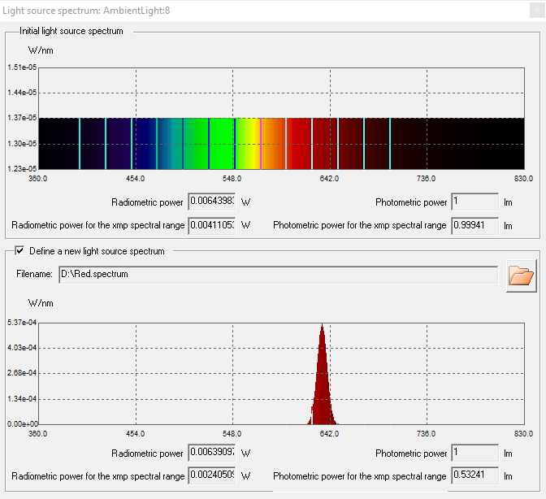
Task: Uncheck Define a new light source spectrum
Action: [19, 250]
